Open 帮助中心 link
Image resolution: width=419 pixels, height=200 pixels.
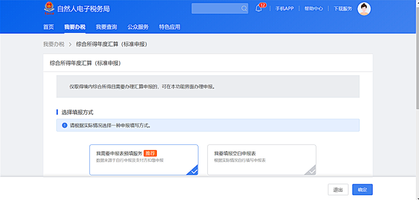pyautogui.click(x=313, y=8)
